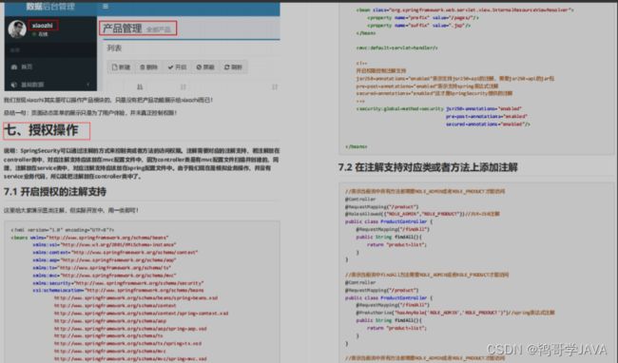Click the xiaozhi username in sidebar
Viewport: 618px width, 363px height.
[x=43, y=26]
